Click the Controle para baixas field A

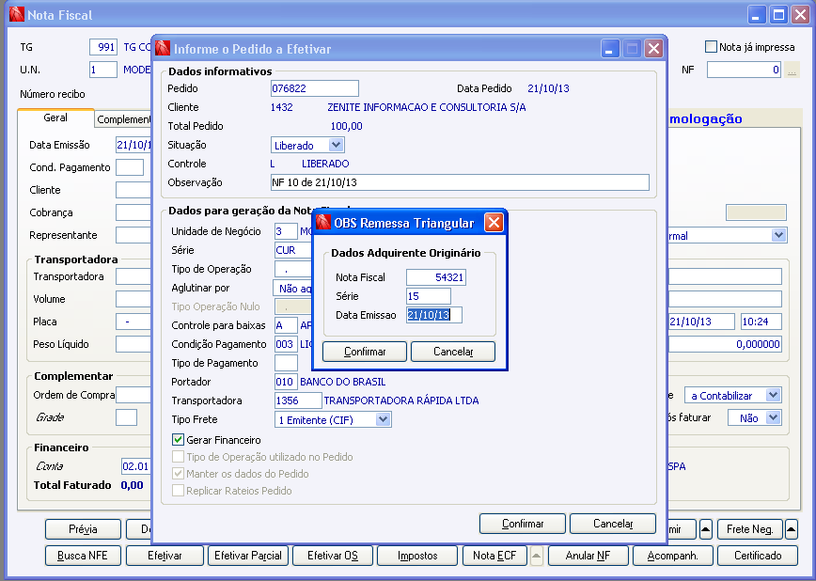pos(286,325)
